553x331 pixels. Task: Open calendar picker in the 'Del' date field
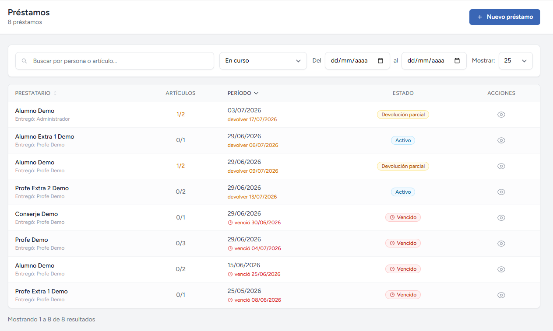click(380, 61)
